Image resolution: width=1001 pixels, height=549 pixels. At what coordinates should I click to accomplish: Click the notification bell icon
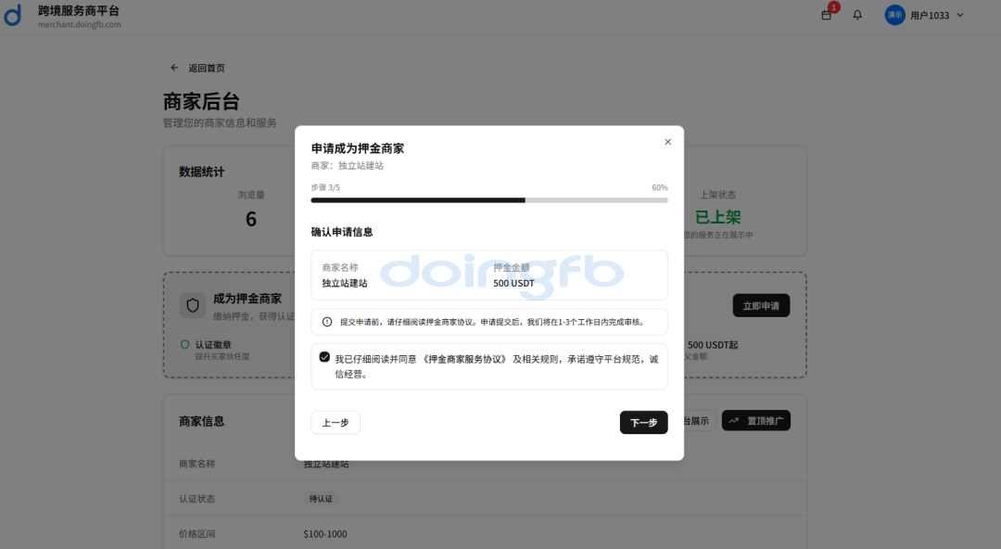click(x=857, y=15)
